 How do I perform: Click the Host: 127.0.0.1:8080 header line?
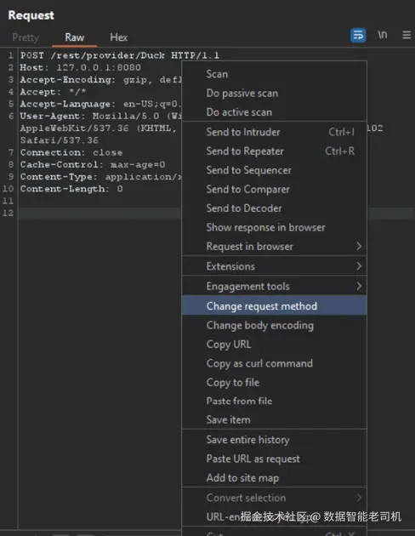point(80,67)
